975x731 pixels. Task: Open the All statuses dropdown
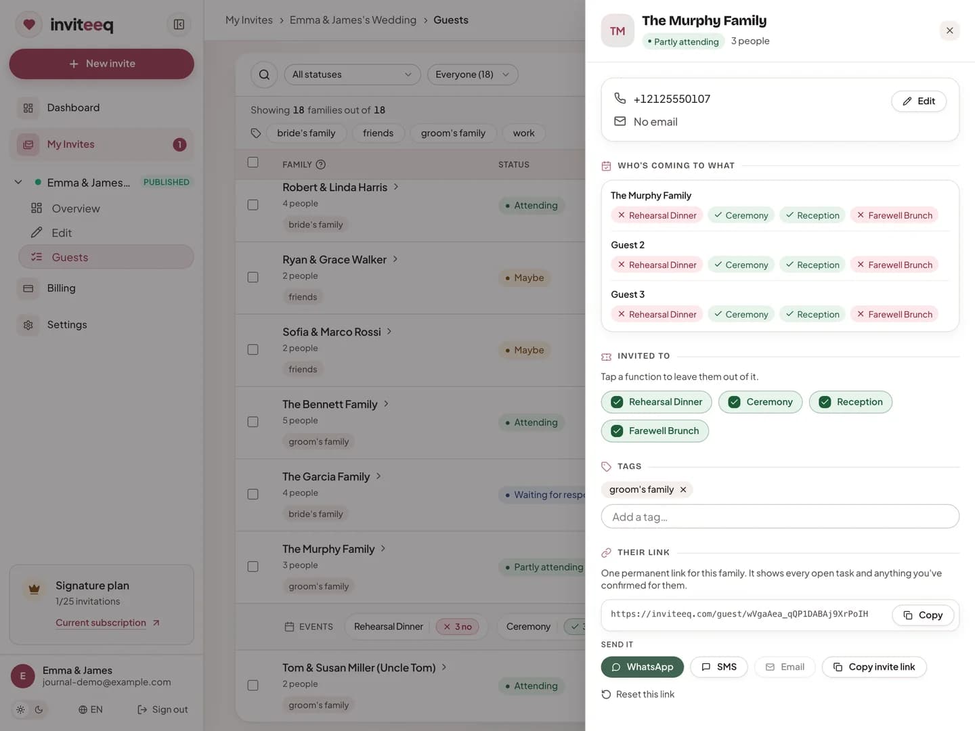click(352, 74)
